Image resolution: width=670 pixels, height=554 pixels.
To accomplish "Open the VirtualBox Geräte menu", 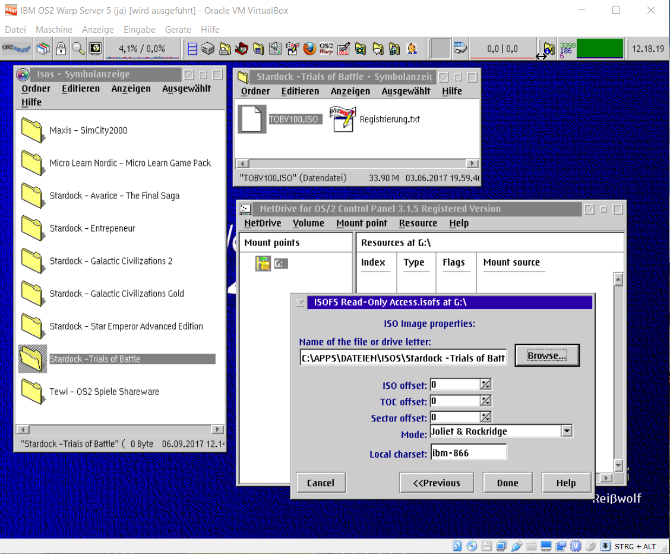I will pos(178,30).
